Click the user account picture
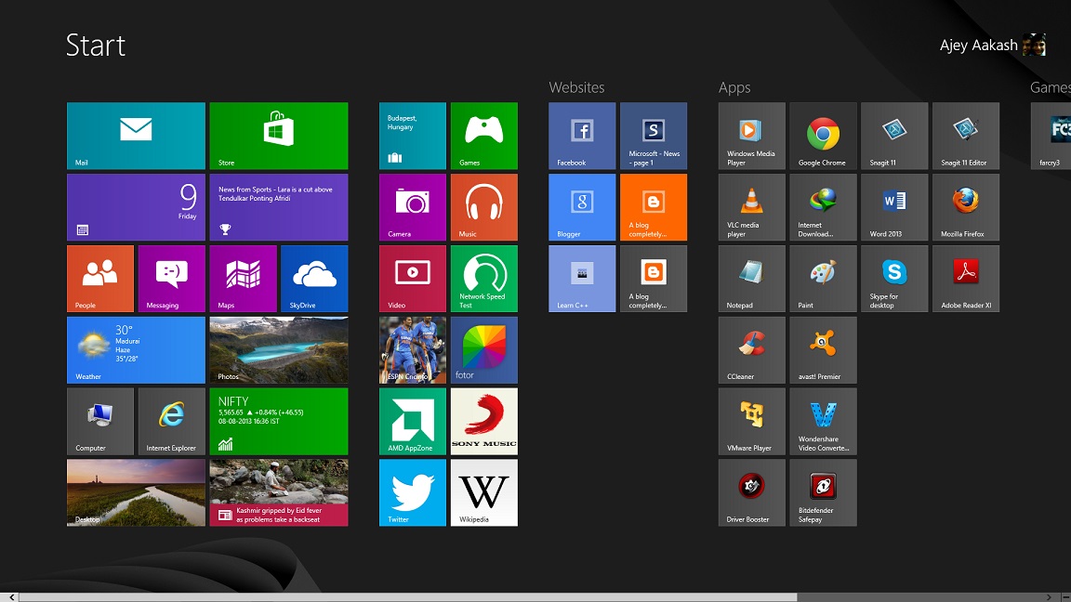The width and height of the screenshot is (1071, 602). pyautogui.click(x=1034, y=45)
